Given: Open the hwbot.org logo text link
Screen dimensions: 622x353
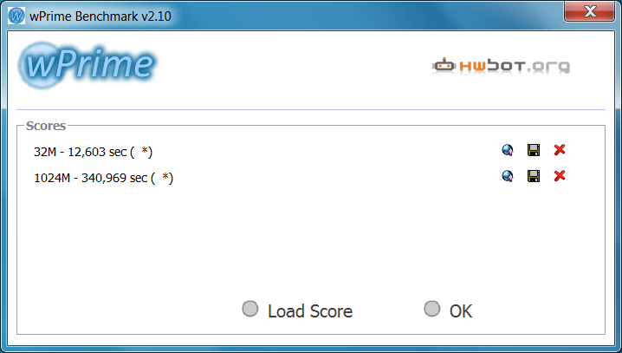Looking at the screenshot, I should pyautogui.click(x=515, y=66).
